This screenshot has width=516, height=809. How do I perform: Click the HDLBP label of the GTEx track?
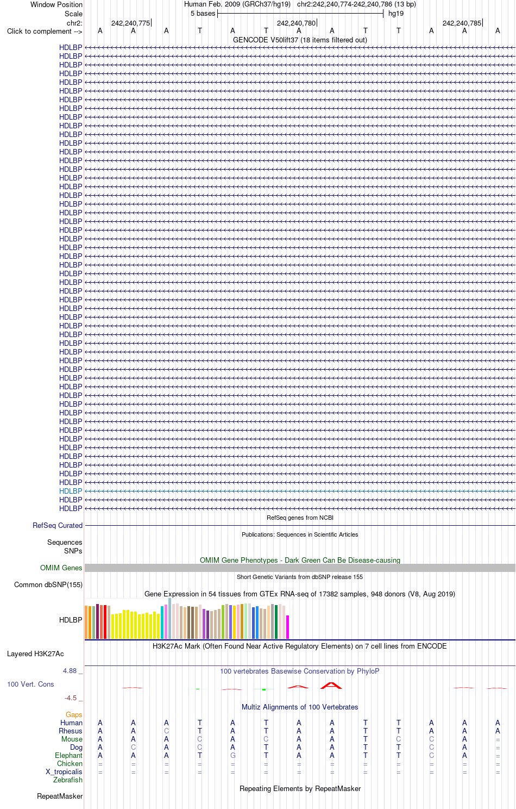[x=71, y=620]
